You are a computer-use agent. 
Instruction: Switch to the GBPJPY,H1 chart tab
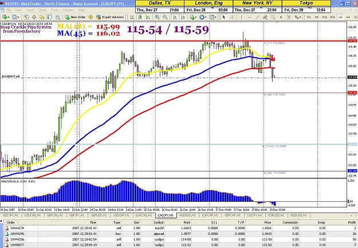click(x=77, y=215)
